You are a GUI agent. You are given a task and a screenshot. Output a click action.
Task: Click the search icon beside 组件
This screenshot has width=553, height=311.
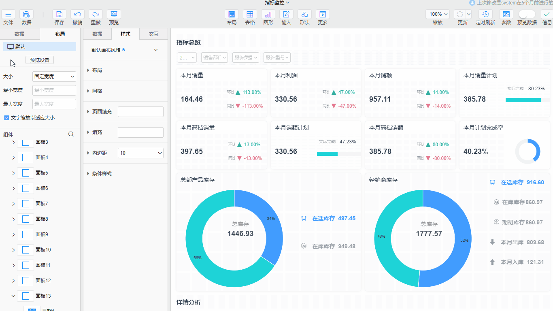[71, 134]
